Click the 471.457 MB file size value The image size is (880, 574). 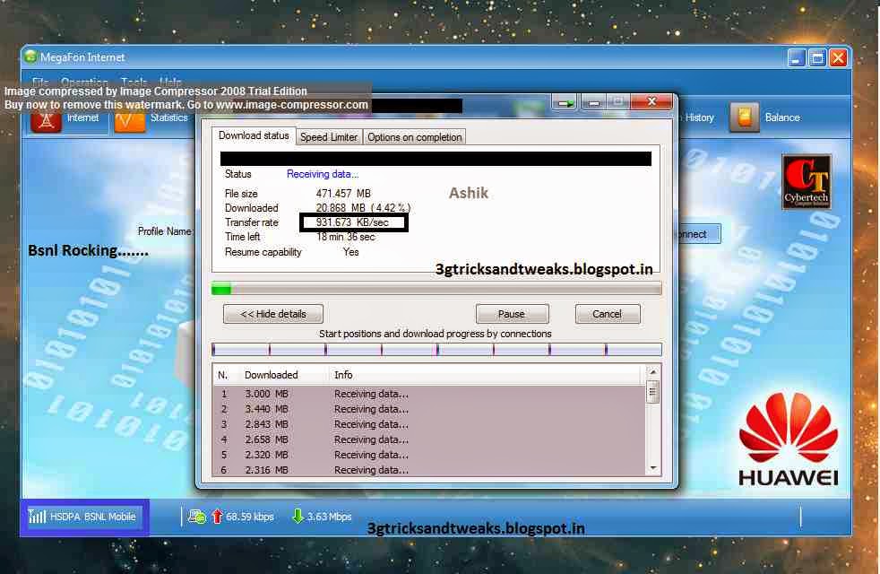point(343,193)
